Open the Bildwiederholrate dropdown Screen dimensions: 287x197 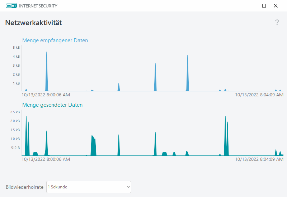[89, 187]
